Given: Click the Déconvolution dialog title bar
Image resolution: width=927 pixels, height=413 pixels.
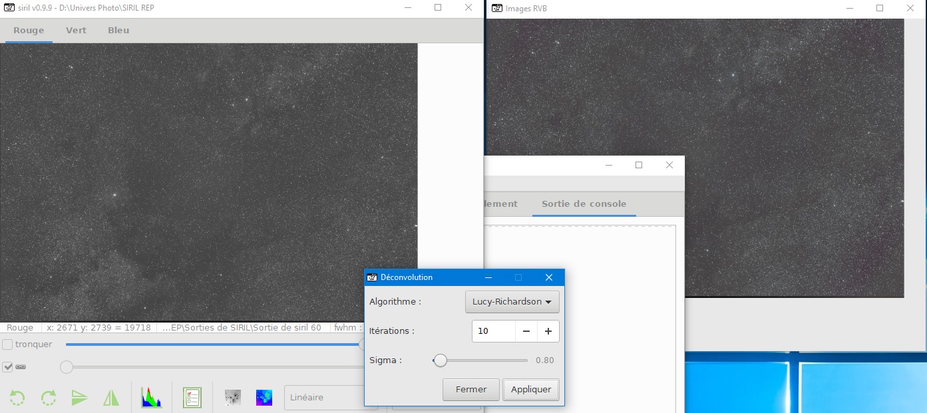Looking at the screenshot, I should (x=464, y=277).
